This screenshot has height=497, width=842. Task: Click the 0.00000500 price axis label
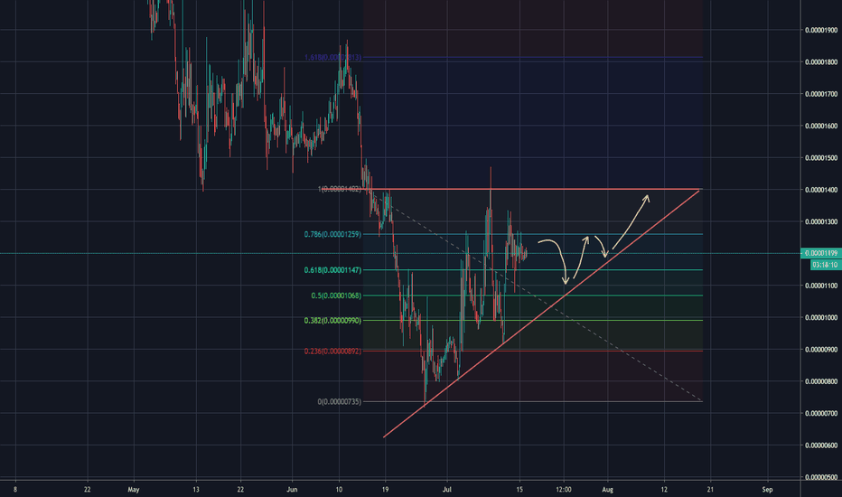point(821,478)
